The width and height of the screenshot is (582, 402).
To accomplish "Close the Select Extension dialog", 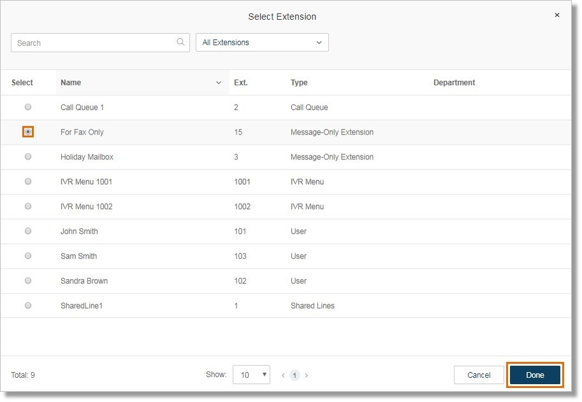I will [x=557, y=15].
